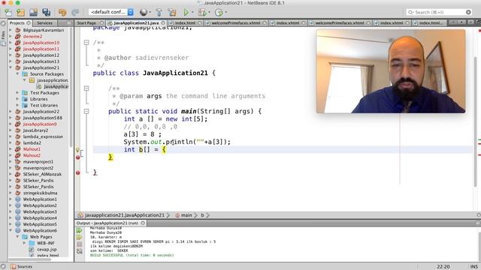Select the first welcomePrimefaces.xhtml tab
The height and width of the screenshot is (270, 481).
click(x=235, y=23)
